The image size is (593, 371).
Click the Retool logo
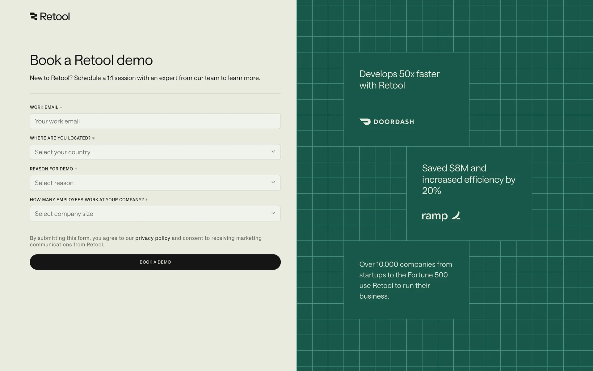50,16
